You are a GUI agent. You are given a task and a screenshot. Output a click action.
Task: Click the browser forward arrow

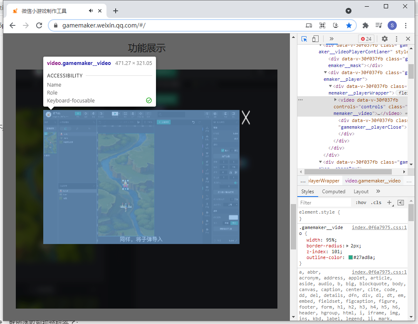[x=26, y=25]
